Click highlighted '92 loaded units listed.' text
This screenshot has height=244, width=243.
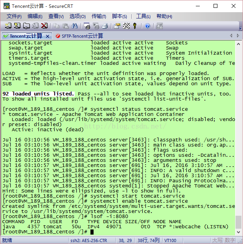click(38, 94)
